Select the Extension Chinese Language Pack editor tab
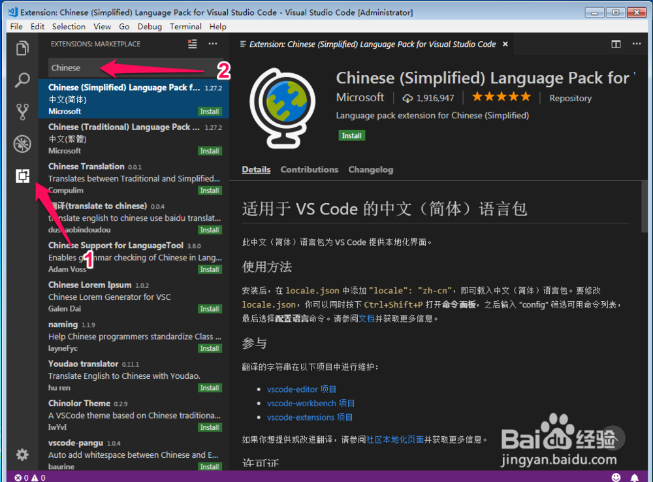 [x=373, y=44]
